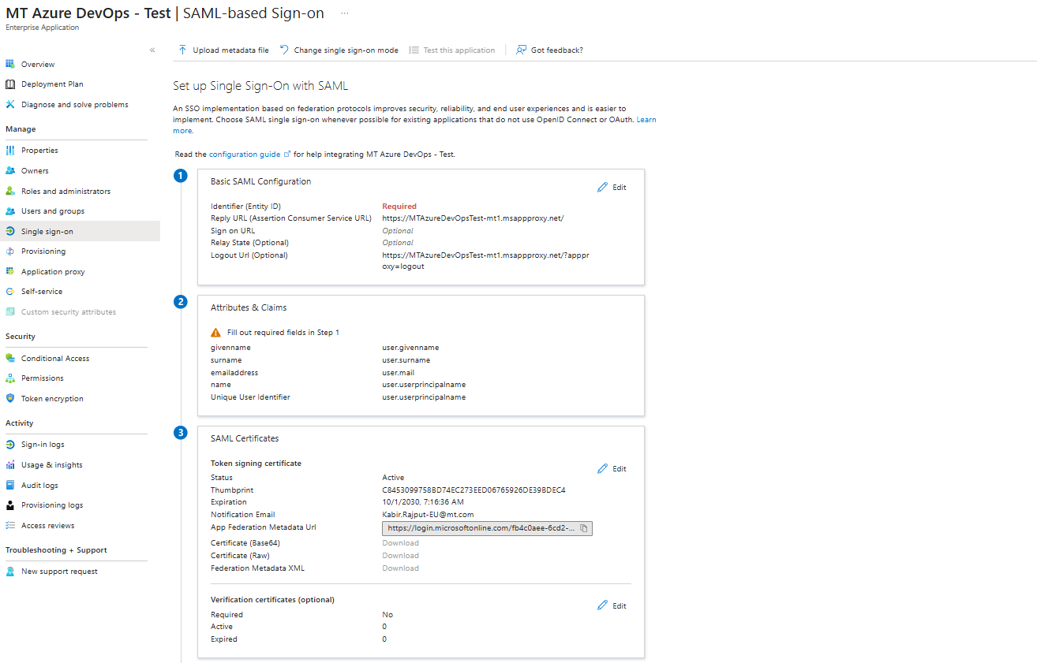1037x663 pixels.
Task: Open the ellipsis menu beside page title
Action: click(344, 13)
